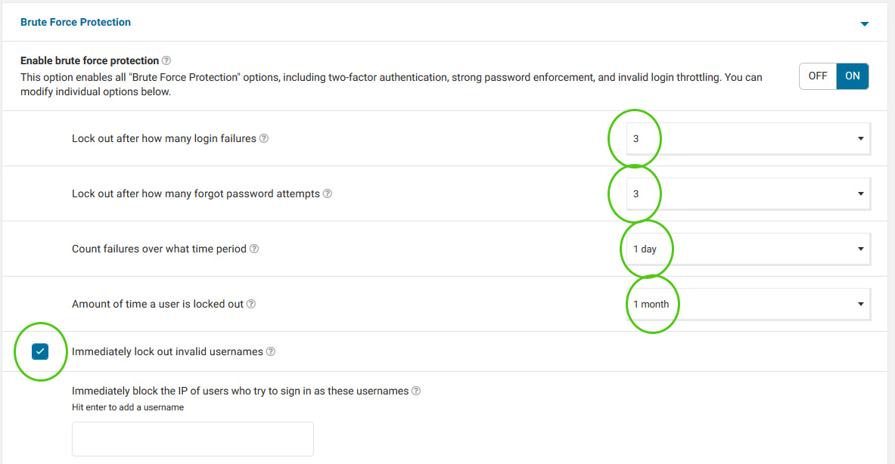The image size is (895, 464).
Task: Click help icon next to login failures label
Action: coord(264,138)
